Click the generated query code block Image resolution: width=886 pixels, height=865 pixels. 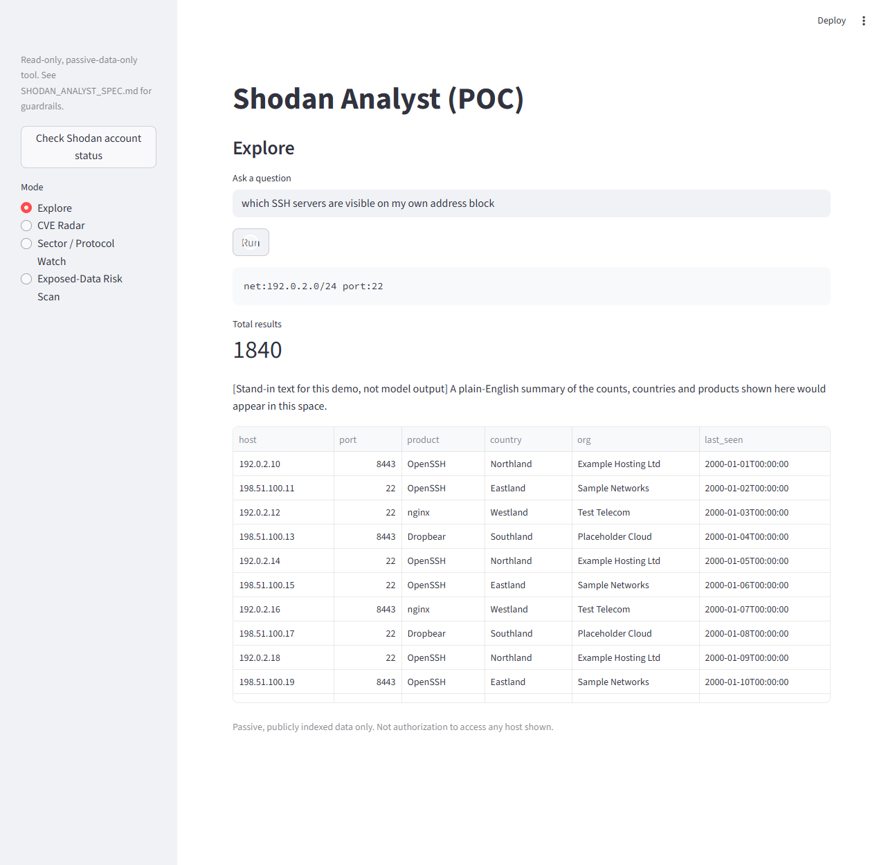tap(532, 286)
